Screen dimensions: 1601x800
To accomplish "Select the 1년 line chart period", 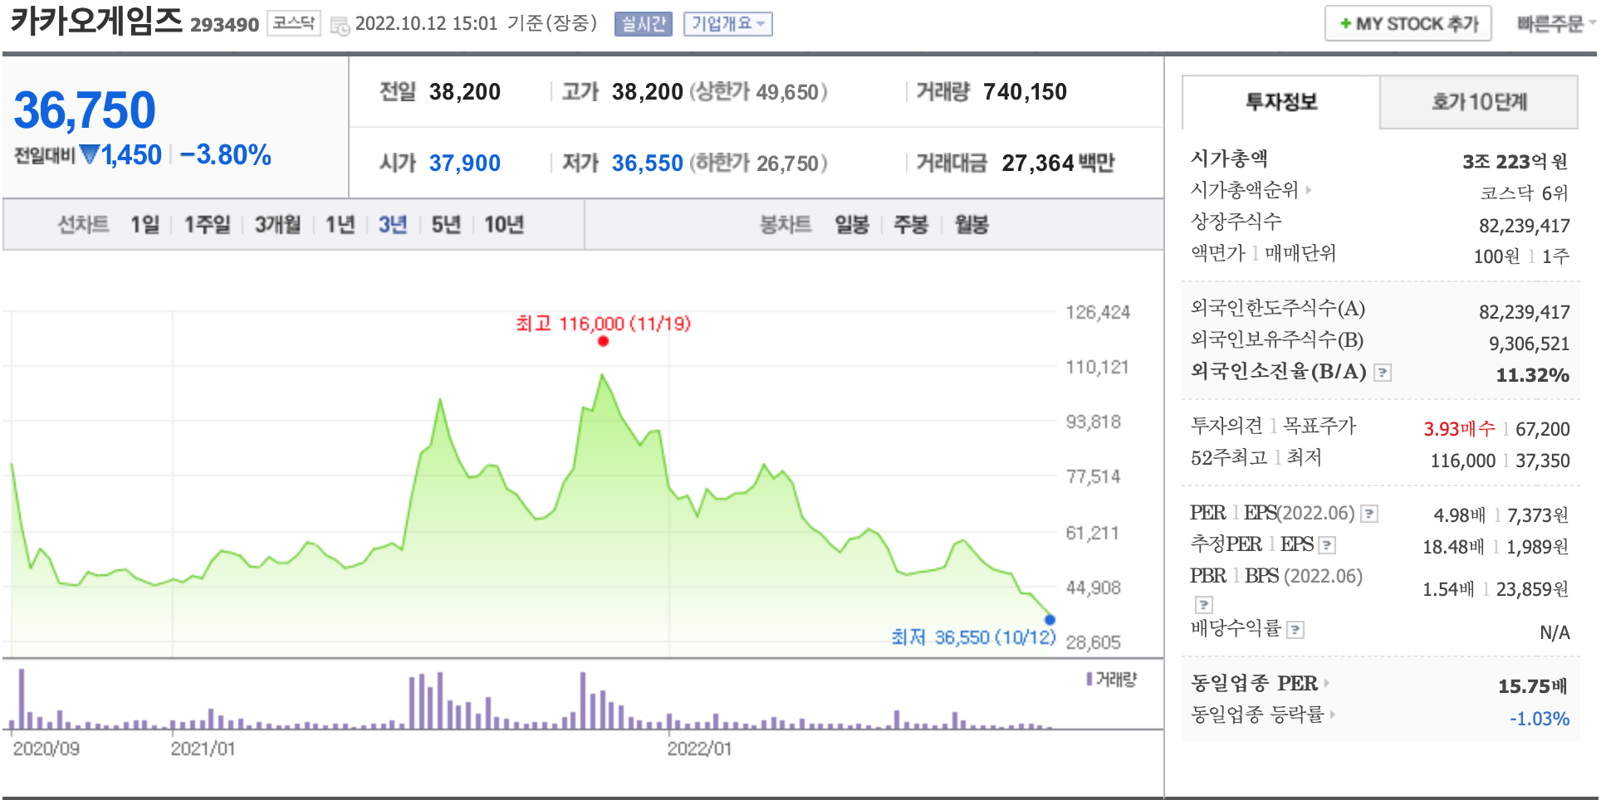I will 340,224.
